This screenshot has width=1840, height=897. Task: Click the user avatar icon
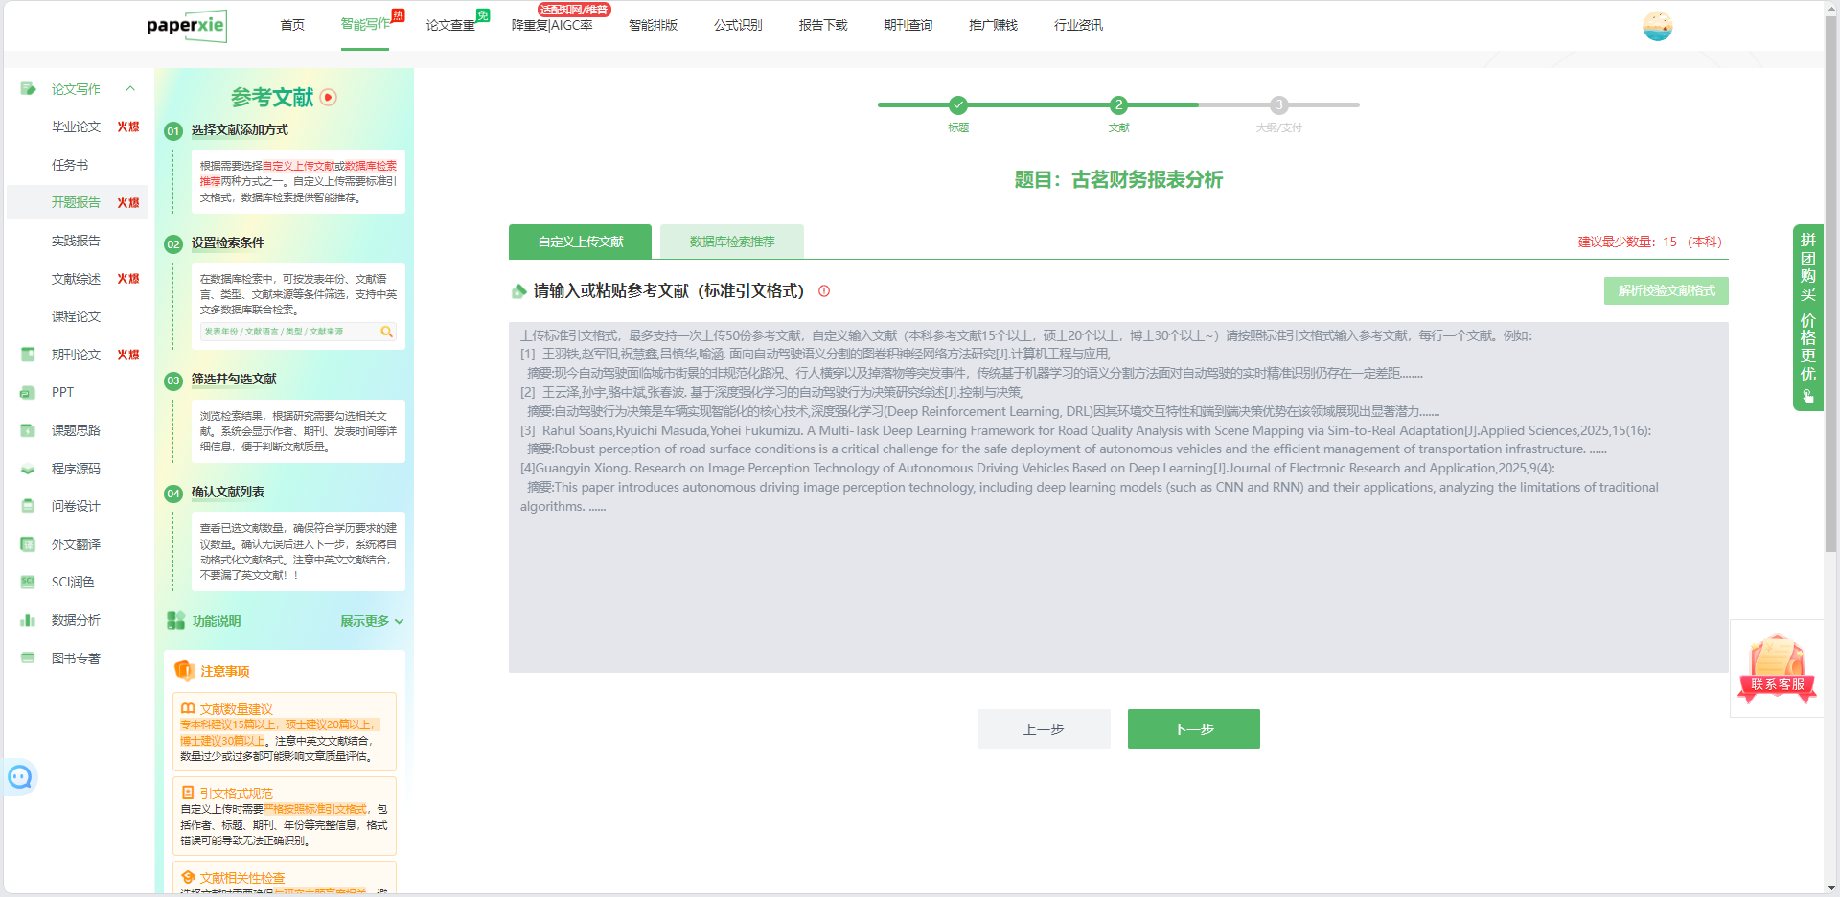point(1657,26)
